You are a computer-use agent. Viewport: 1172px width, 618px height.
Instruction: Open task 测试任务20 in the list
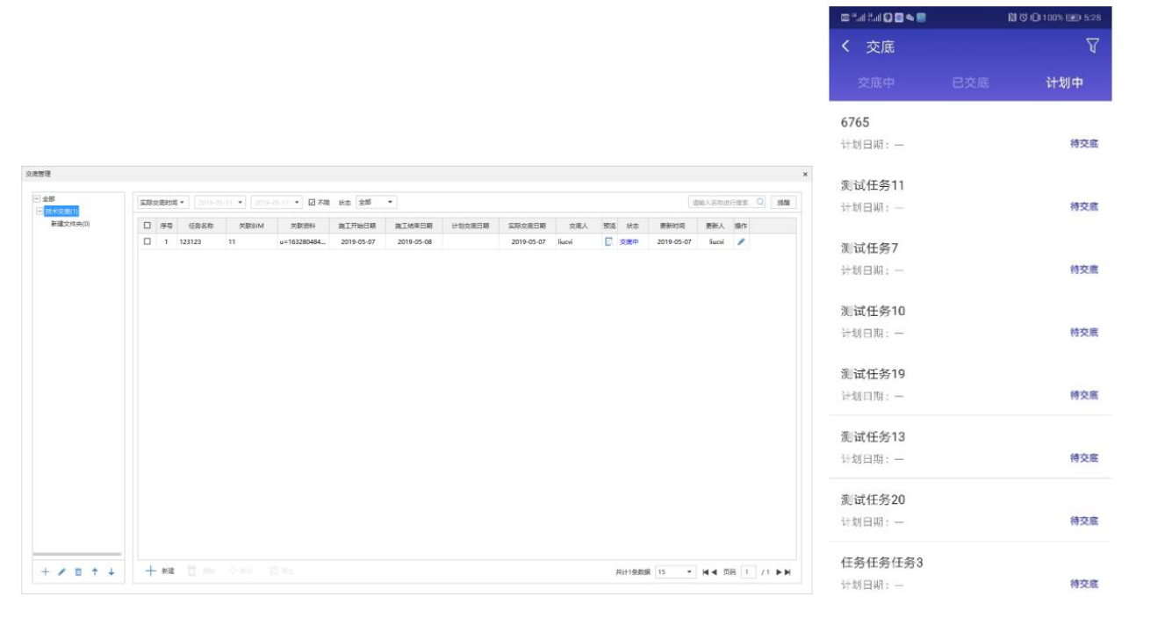(x=970, y=510)
